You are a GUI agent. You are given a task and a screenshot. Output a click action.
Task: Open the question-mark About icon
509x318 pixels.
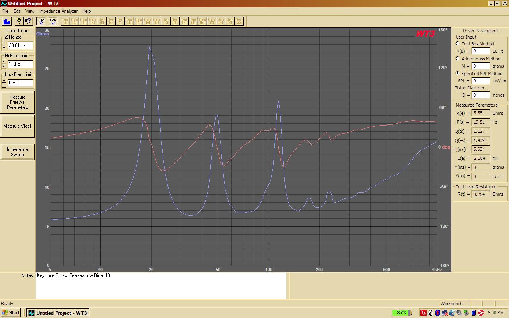(19, 21)
